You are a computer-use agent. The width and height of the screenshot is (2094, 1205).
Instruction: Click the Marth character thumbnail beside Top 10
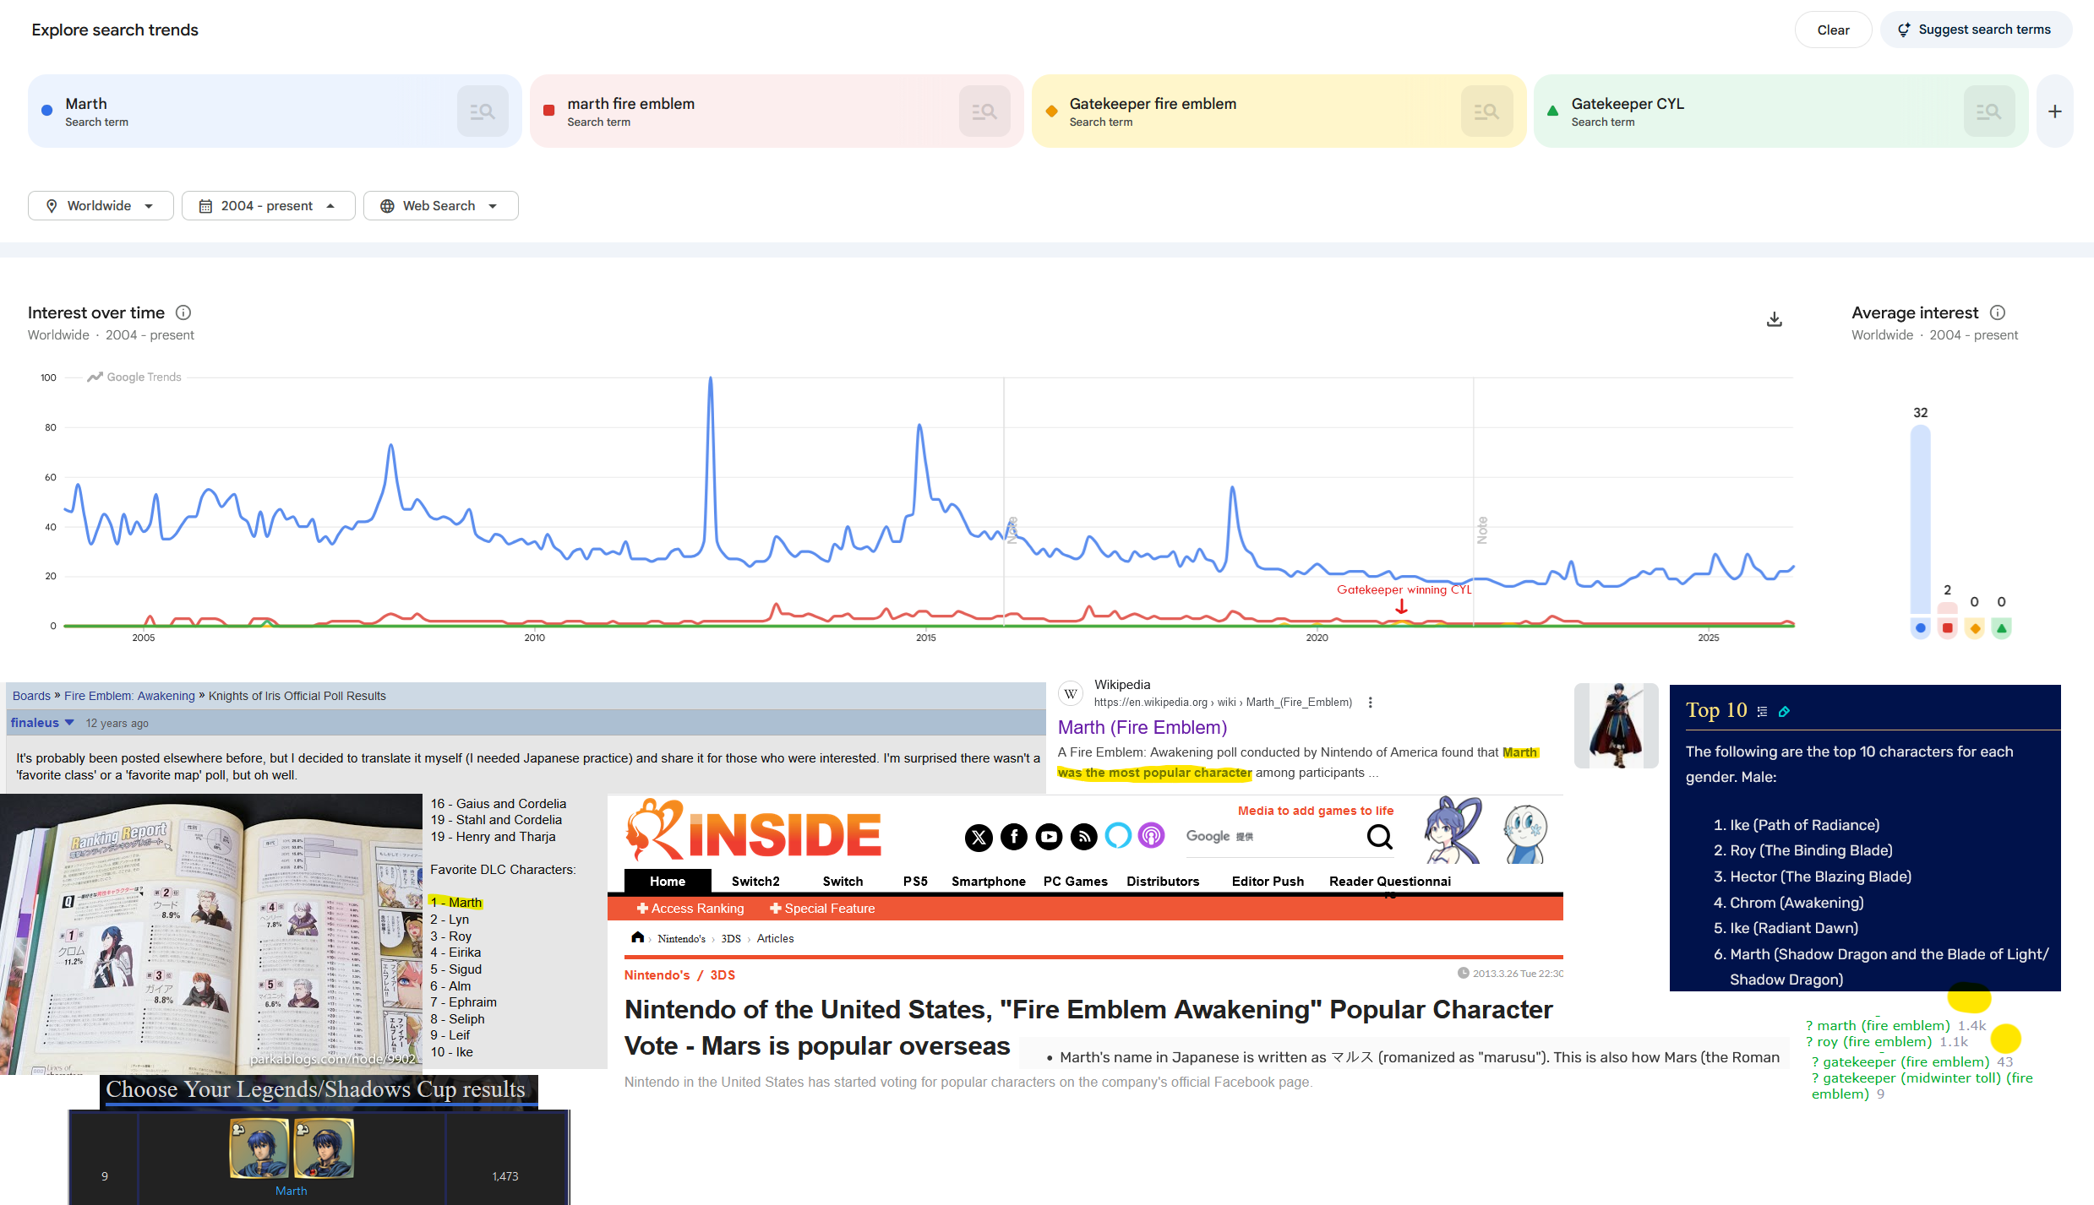pos(1616,726)
